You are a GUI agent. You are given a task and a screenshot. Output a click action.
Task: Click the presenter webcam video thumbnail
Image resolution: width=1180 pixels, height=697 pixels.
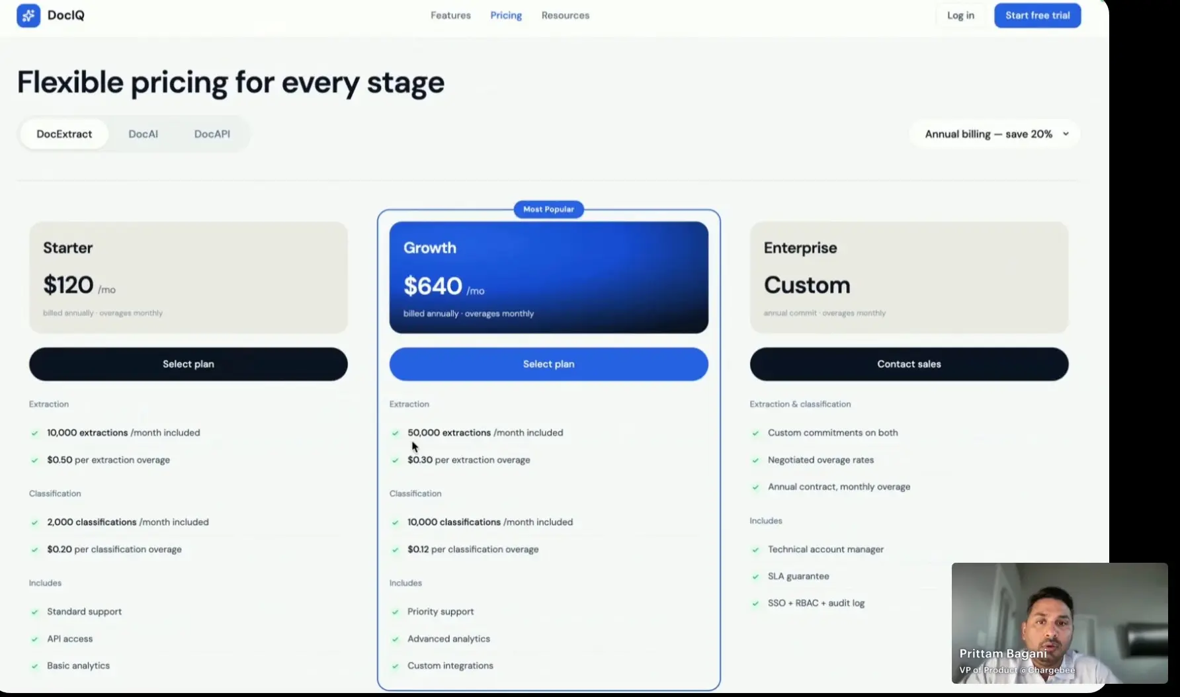pyautogui.click(x=1060, y=623)
